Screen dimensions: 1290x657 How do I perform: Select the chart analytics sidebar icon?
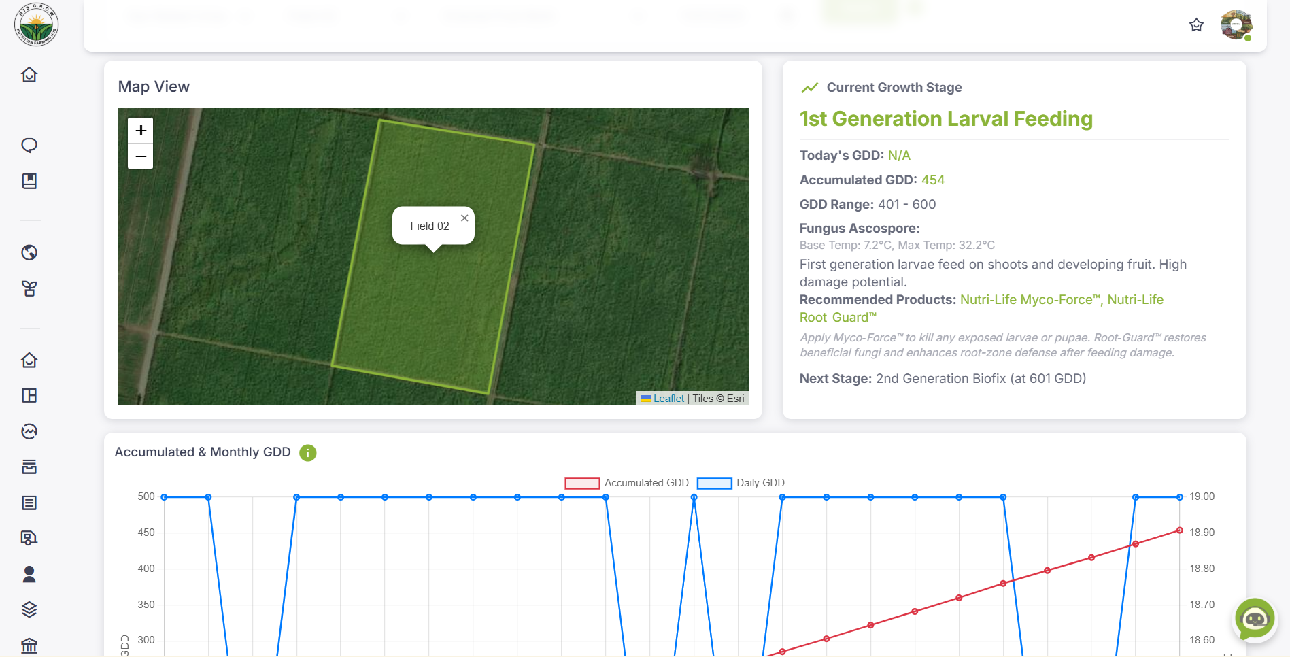tap(29, 431)
